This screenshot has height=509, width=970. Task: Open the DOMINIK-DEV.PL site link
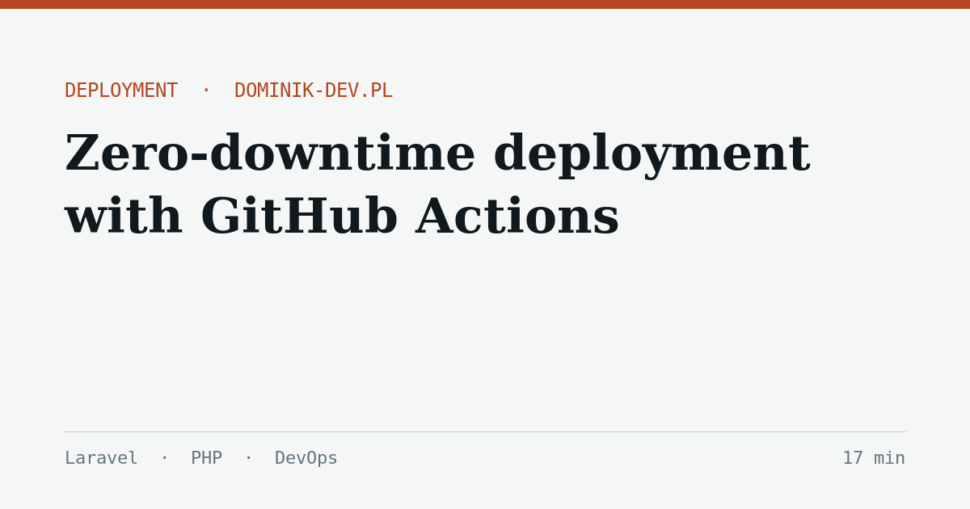[x=314, y=91]
